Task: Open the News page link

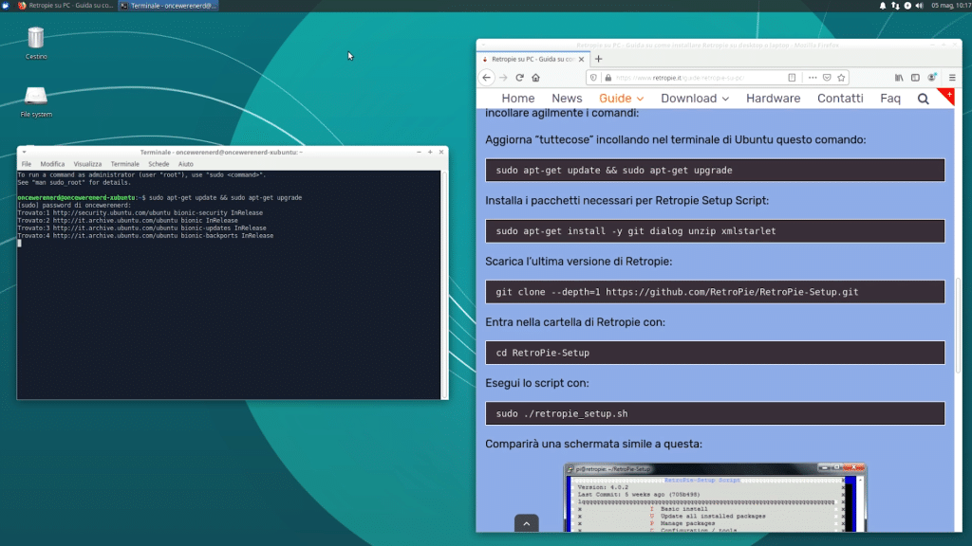Action: [x=567, y=99]
